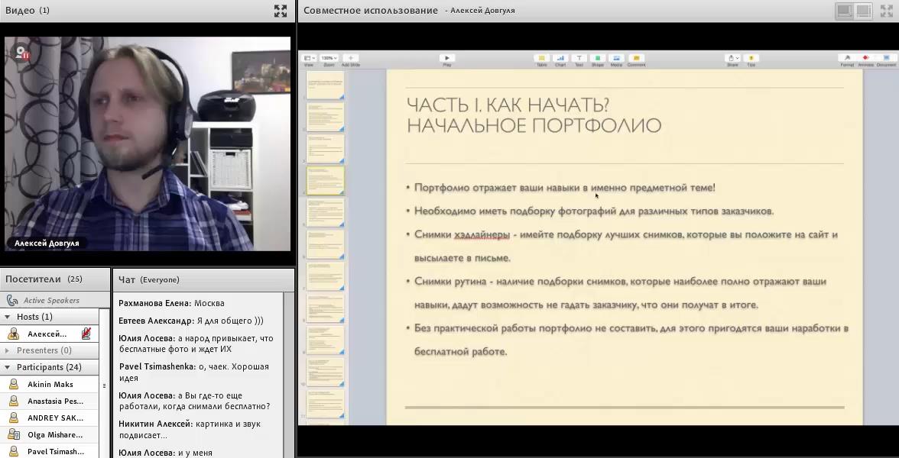This screenshot has width=899, height=458.
Task: Click the Active Speakers phone icon
Action: pos(12,300)
